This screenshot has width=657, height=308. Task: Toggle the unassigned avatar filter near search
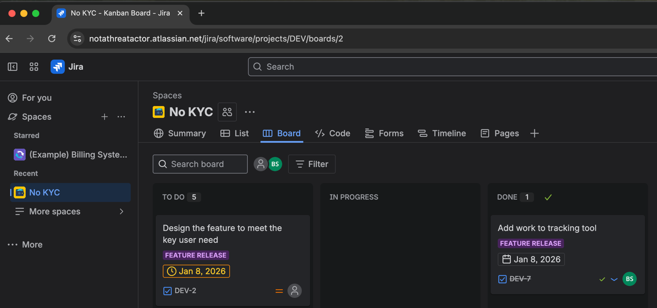click(260, 164)
